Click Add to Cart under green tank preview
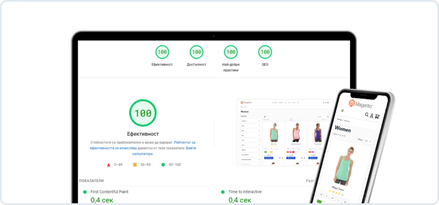The height and width of the screenshot is (205, 439). pos(268,158)
